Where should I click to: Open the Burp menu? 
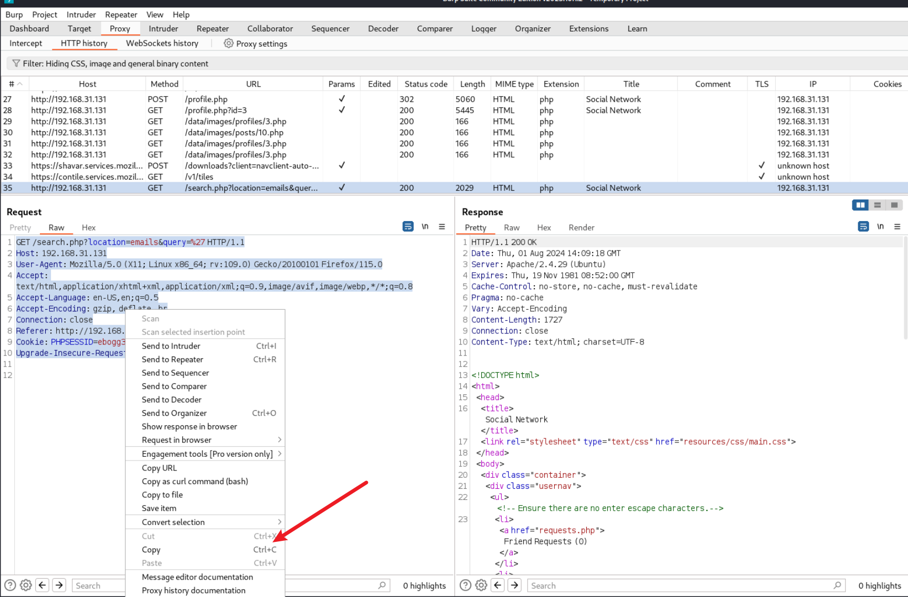pos(14,15)
